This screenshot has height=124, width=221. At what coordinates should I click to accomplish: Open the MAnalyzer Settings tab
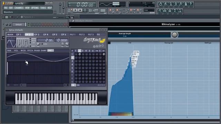click(x=208, y=43)
